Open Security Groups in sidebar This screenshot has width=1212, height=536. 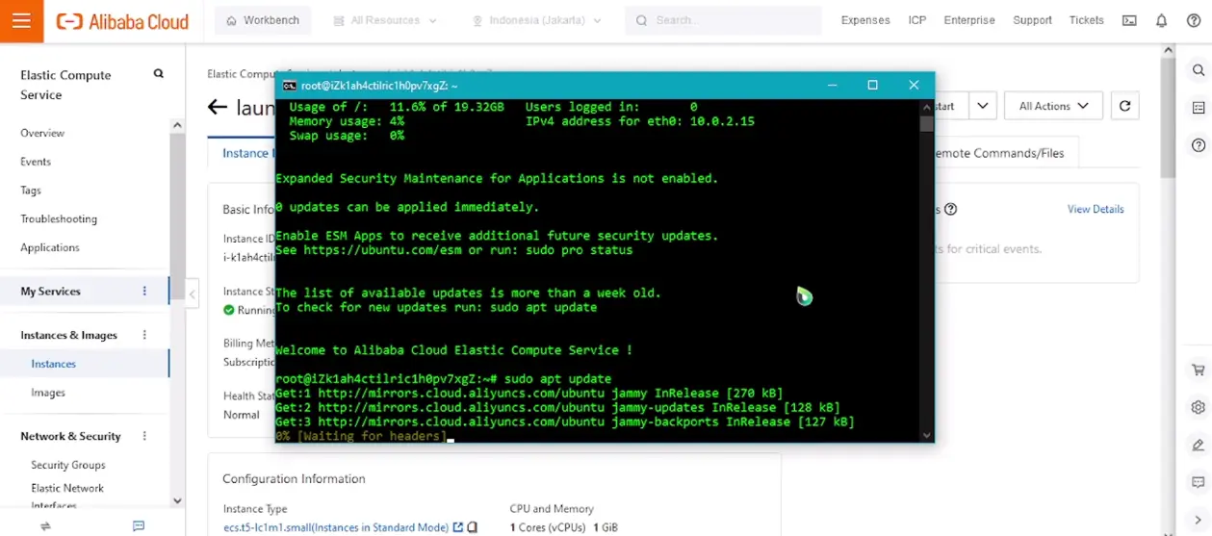67,464
